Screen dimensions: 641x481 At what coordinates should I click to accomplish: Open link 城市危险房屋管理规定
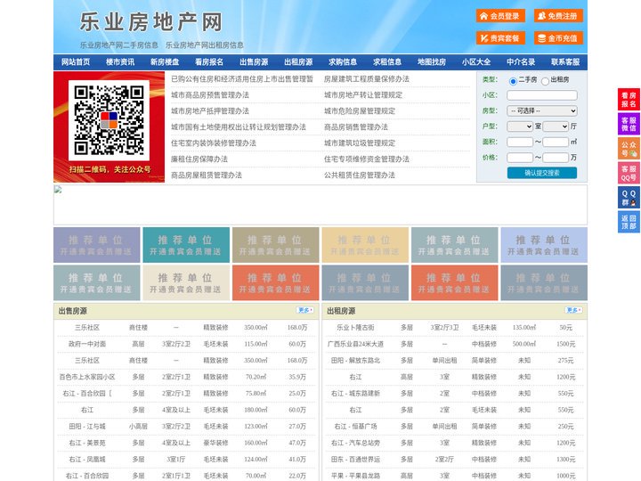[360, 110]
